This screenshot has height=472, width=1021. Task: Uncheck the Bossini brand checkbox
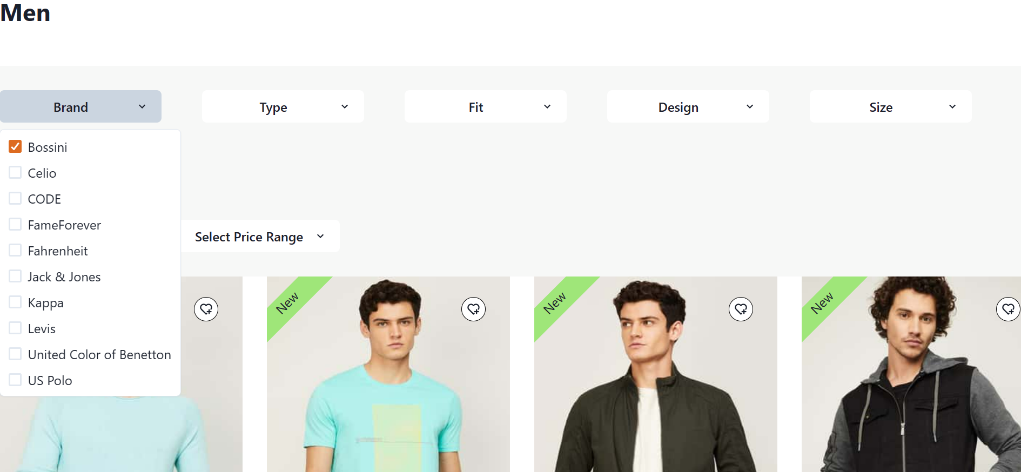pos(15,146)
